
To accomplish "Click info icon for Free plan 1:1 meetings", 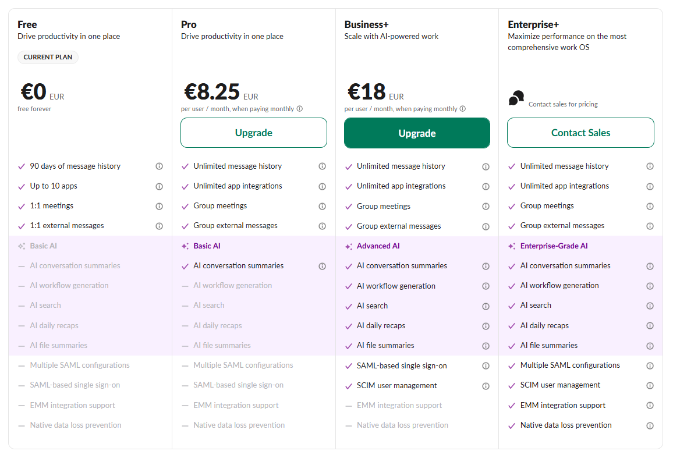I will tap(159, 207).
